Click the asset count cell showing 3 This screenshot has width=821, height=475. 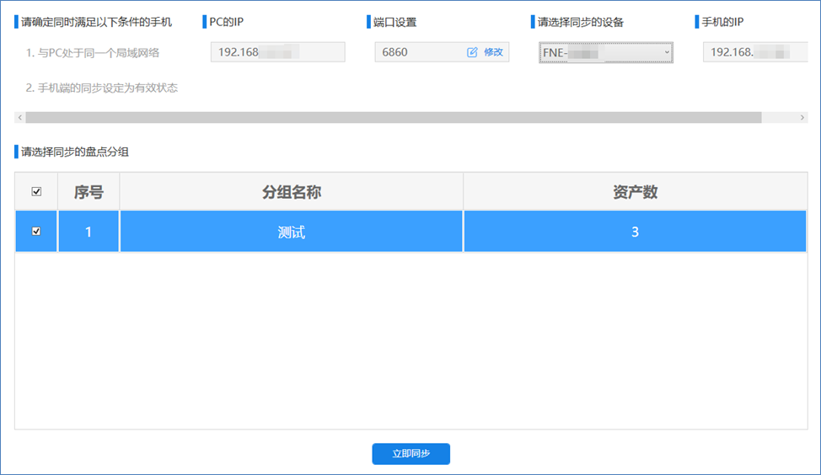tap(635, 232)
